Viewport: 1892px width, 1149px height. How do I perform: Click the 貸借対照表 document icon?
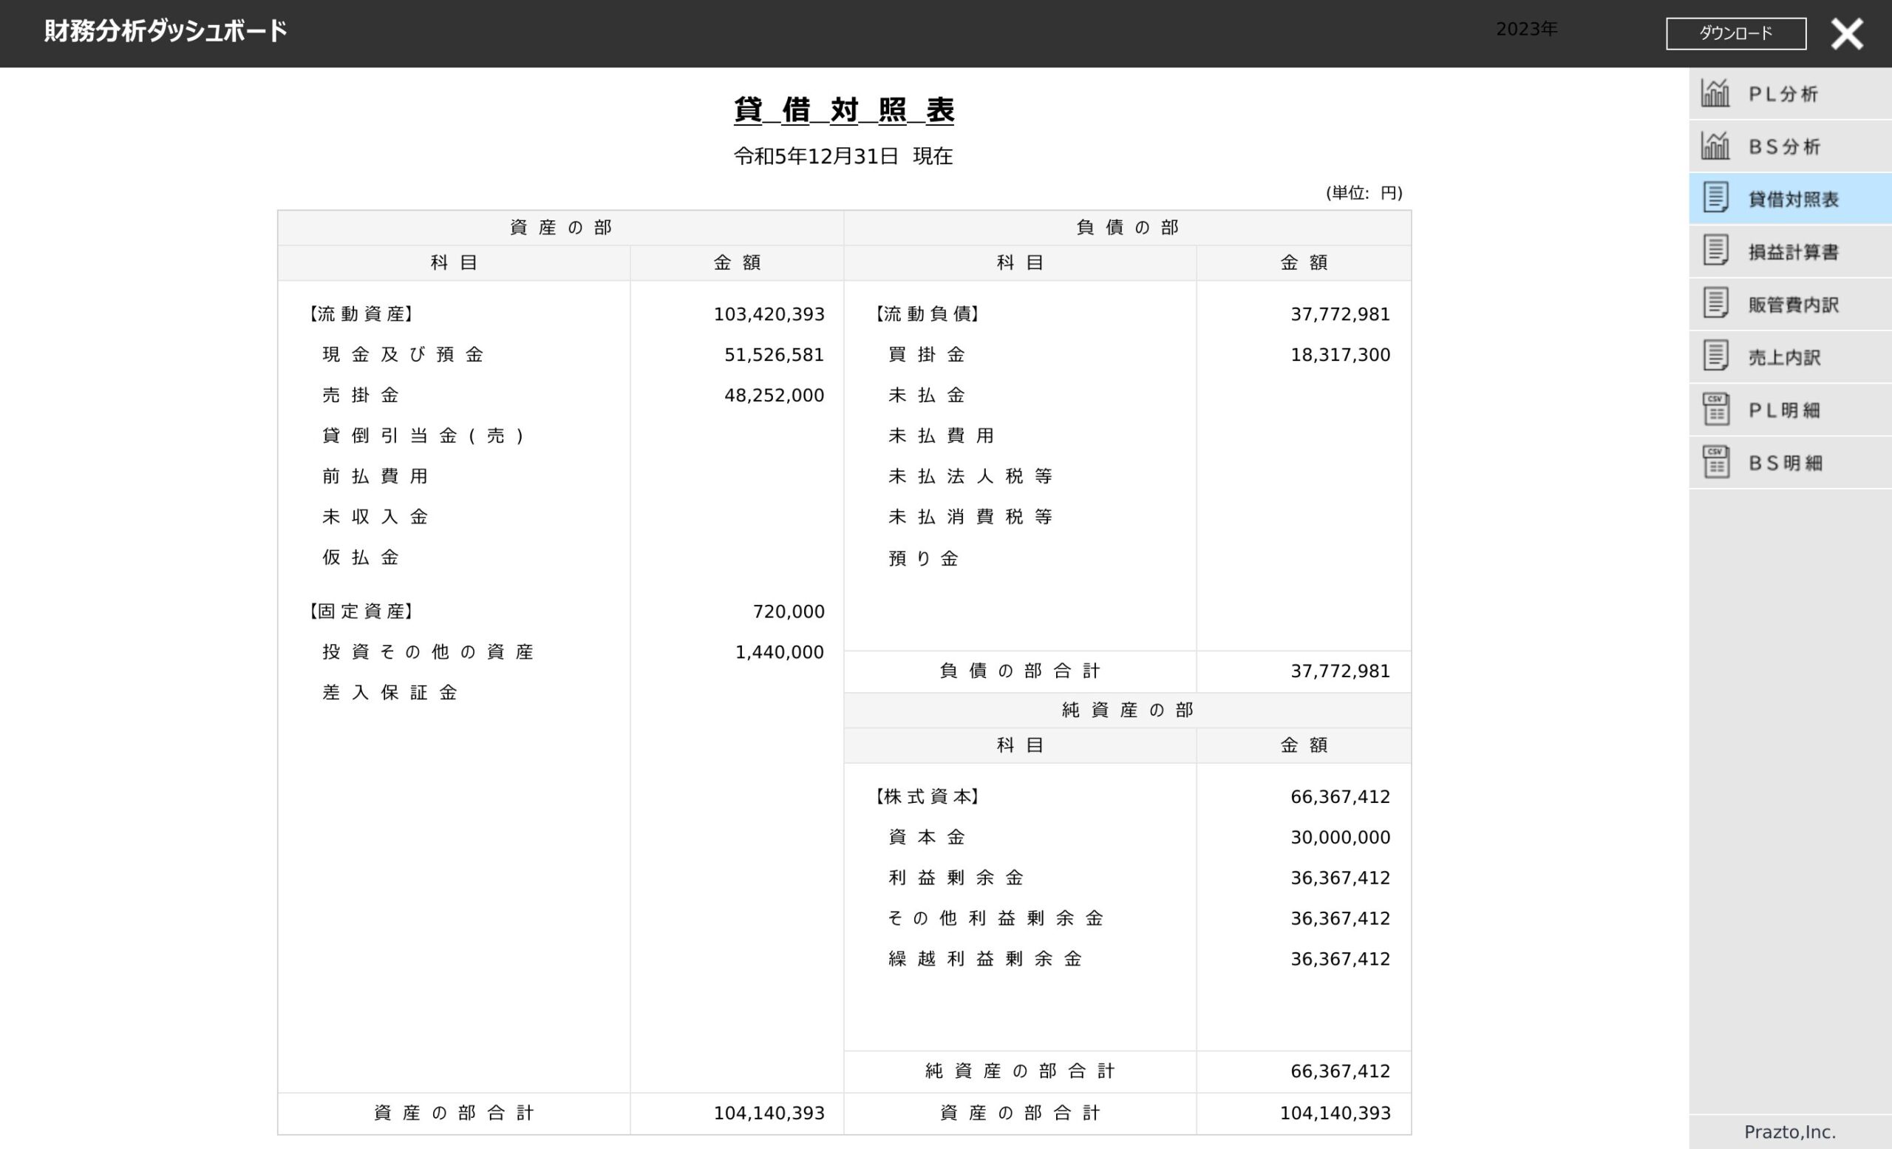tap(1715, 198)
